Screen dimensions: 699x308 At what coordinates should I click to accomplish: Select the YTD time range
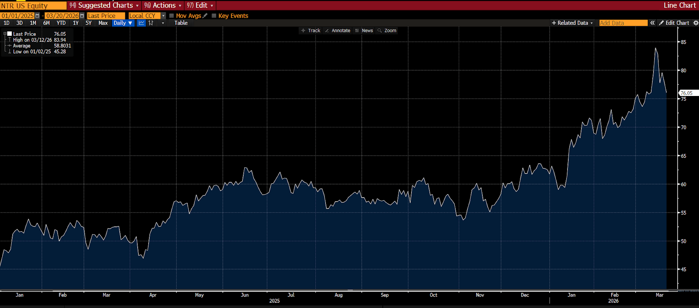tap(61, 23)
